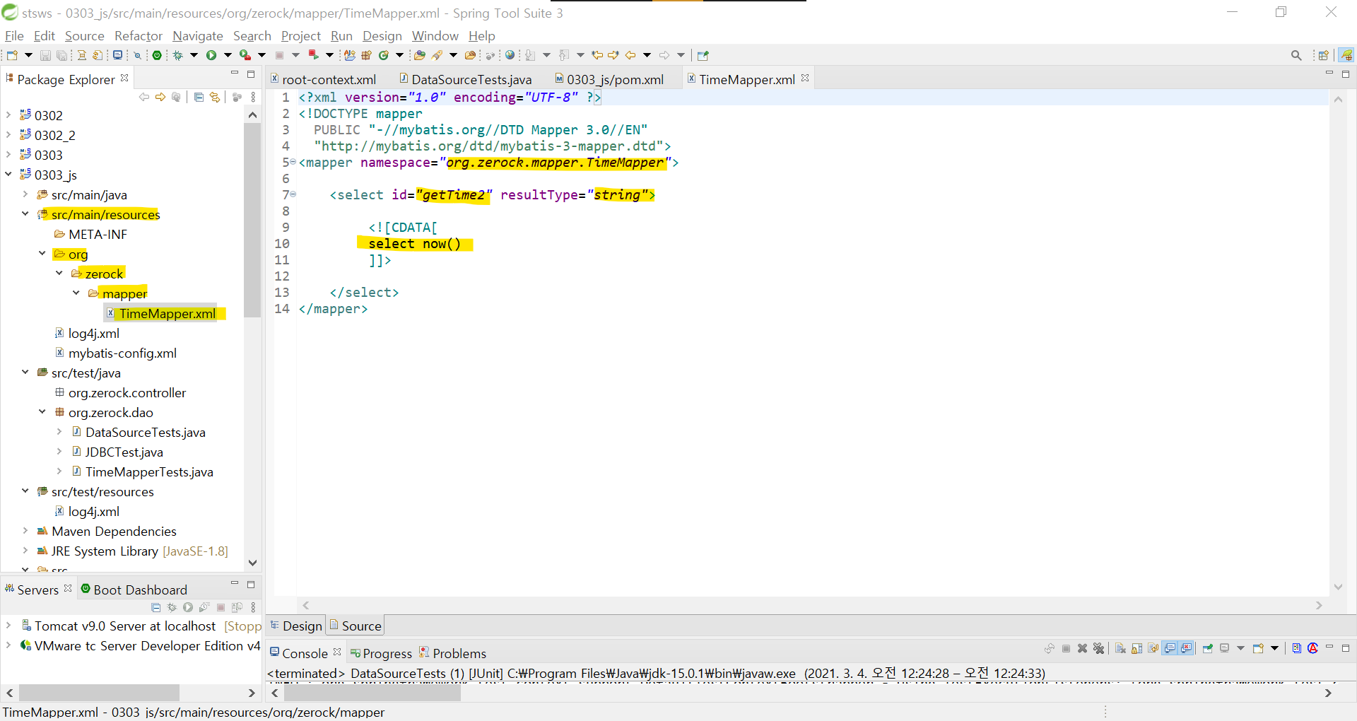The height and width of the screenshot is (721, 1357).
Task: Toggle show console on standard error change
Action: coord(1187,649)
